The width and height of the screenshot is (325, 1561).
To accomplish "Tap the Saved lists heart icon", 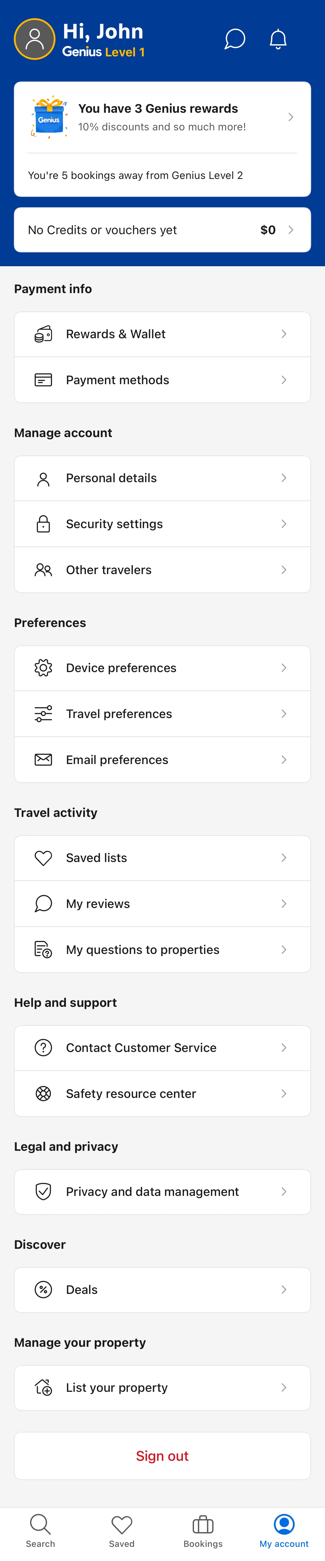I will [x=43, y=857].
